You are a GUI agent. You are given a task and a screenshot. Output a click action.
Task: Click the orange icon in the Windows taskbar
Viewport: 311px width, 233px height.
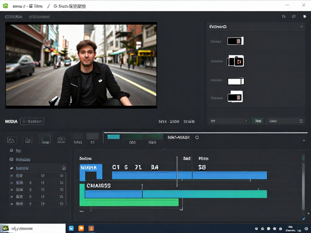tap(81, 228)
